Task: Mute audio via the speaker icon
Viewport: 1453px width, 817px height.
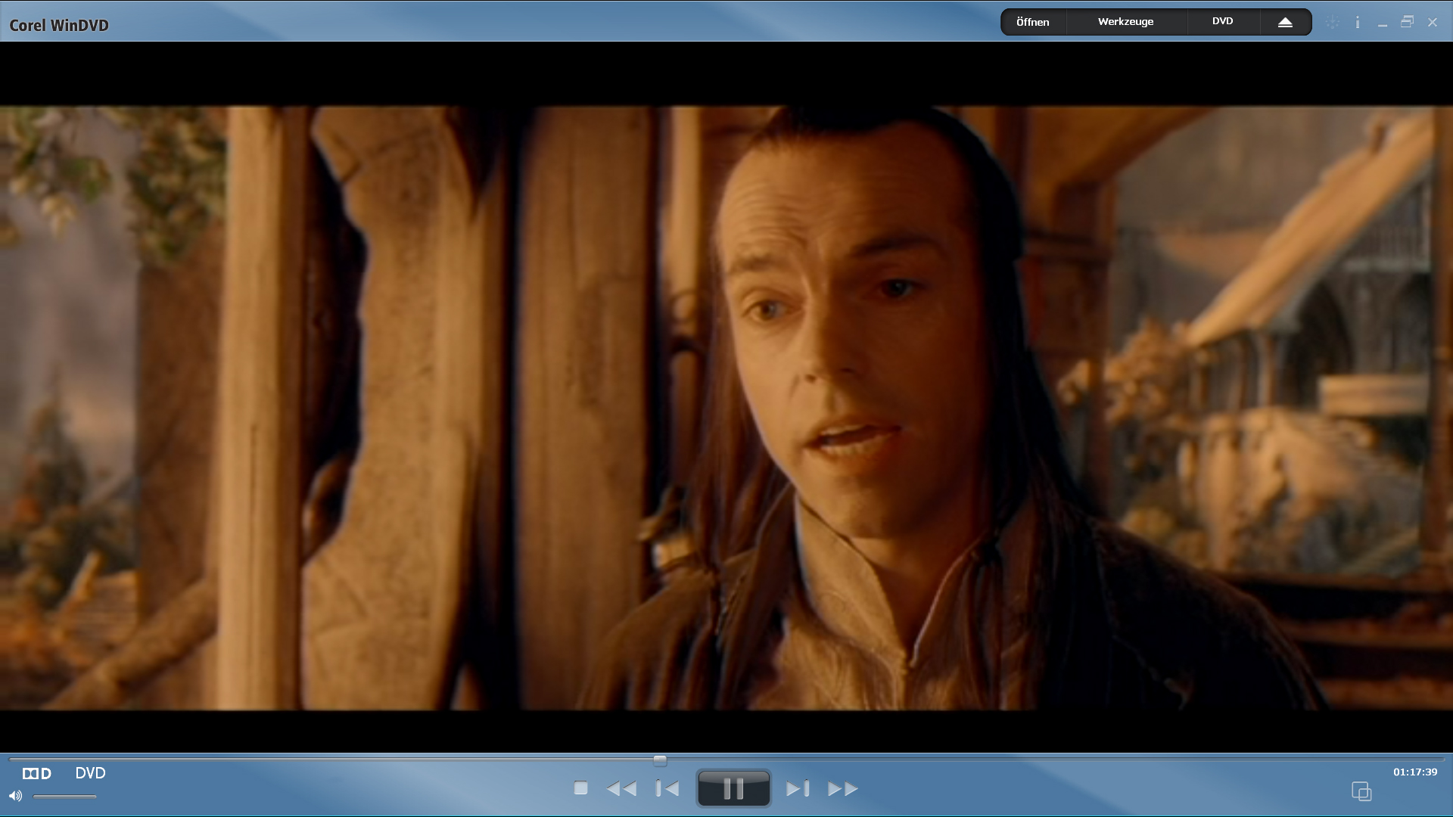Action: pyautogui.click(x=15, y=796)
